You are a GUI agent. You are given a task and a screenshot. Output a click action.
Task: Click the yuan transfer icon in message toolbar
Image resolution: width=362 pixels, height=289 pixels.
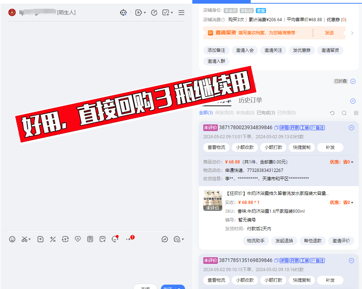pyautogui.click(x=65, y=239)
